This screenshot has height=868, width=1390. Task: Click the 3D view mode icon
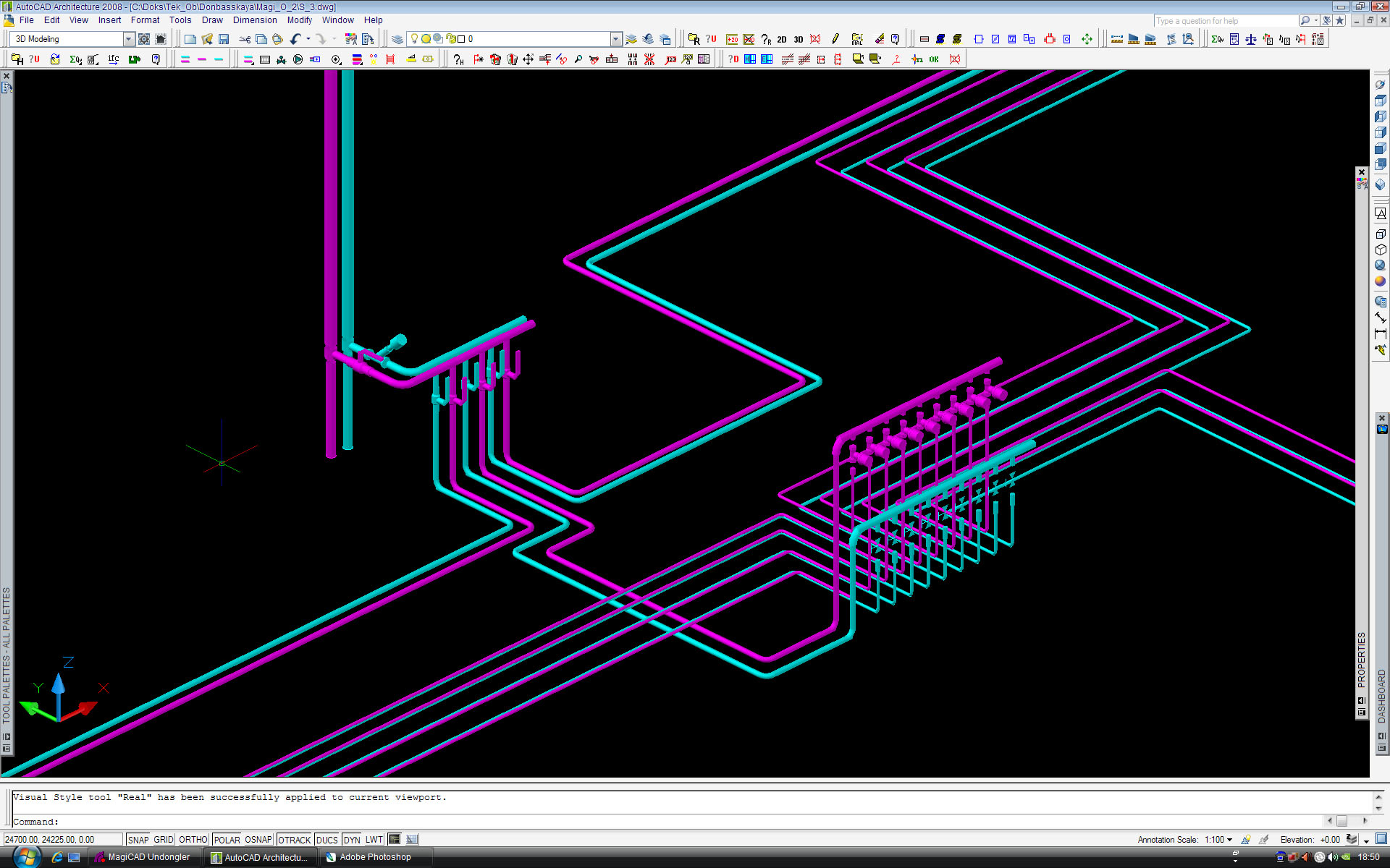pyautogui.click(x=799, y=39)
